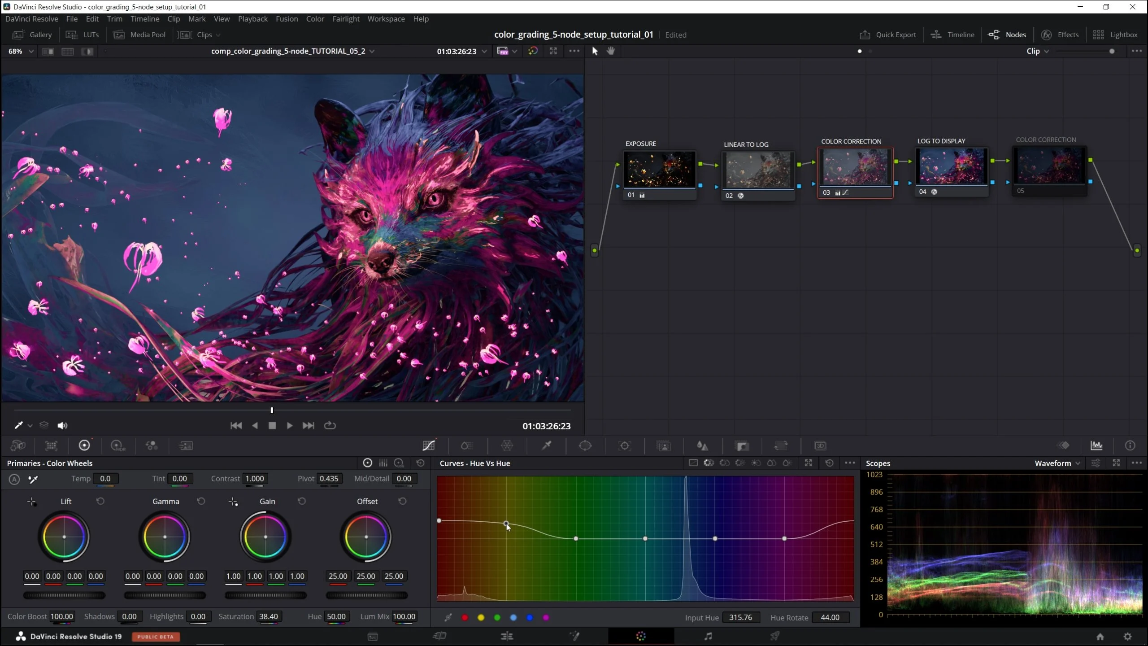Open the Tracker palette icon
This screenshot has width=1148, height=646.
pyautogui.click(x=624, y=445)
